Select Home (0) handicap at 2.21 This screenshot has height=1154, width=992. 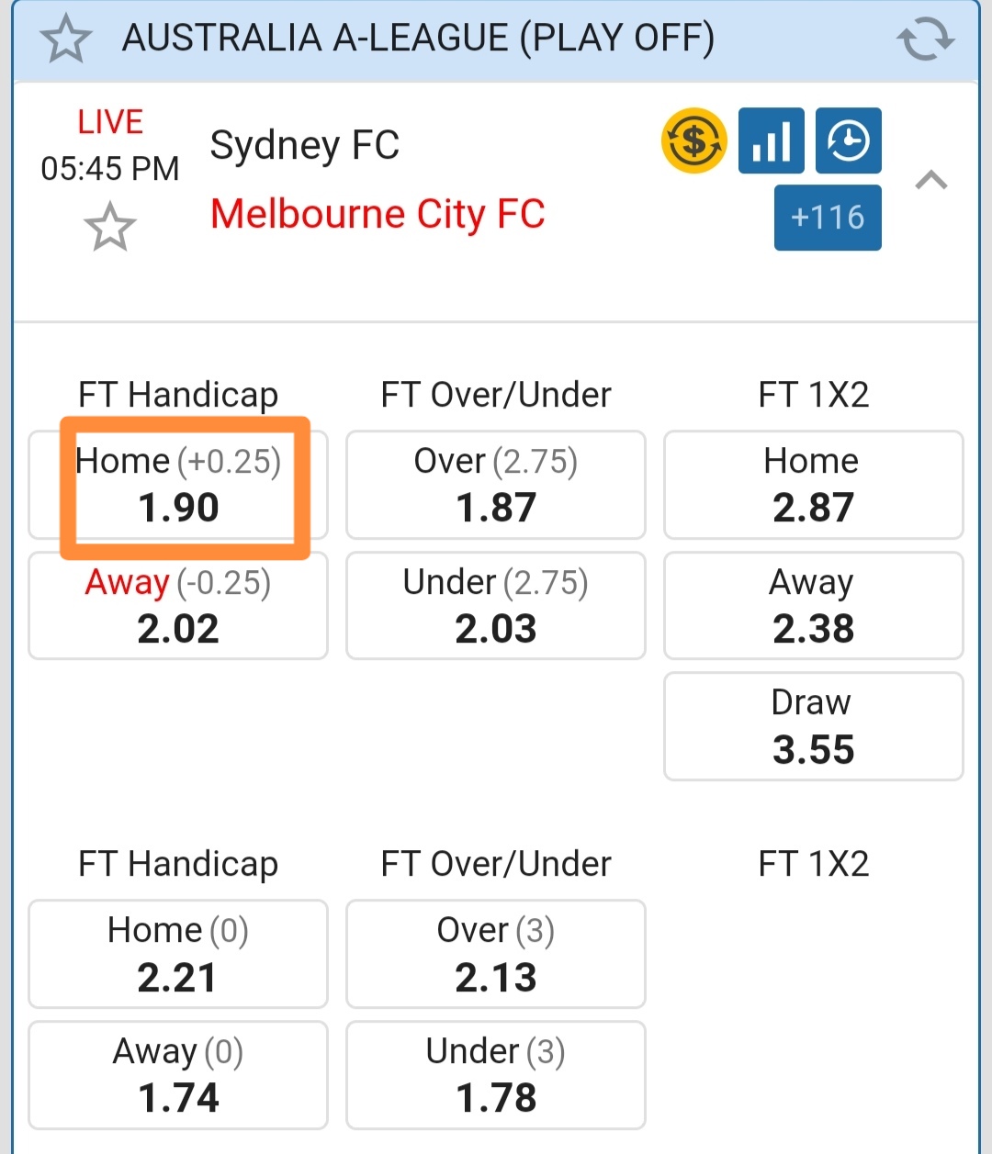pos(178,954)
